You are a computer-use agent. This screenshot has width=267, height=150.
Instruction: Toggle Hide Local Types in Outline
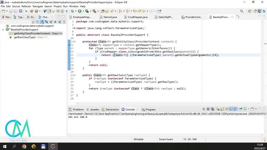(59, 22)
